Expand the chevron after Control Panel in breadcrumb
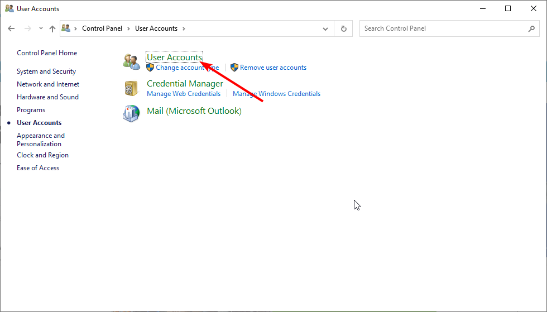This screenshot has height=312, width=547. tap(129, 28)
